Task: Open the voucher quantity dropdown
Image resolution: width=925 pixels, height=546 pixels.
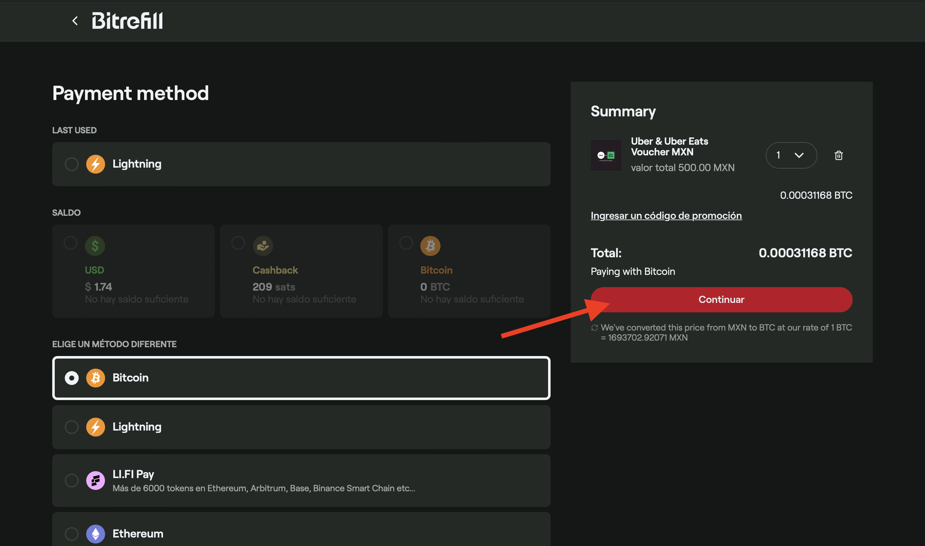Action: point(791,155)
